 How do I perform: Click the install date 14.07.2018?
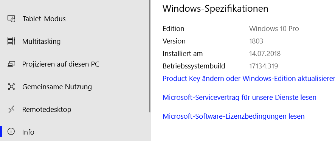[265, 53]
